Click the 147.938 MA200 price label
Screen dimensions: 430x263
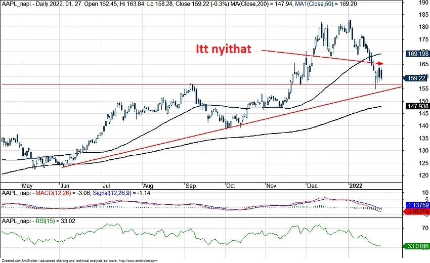tap(418, 106)
